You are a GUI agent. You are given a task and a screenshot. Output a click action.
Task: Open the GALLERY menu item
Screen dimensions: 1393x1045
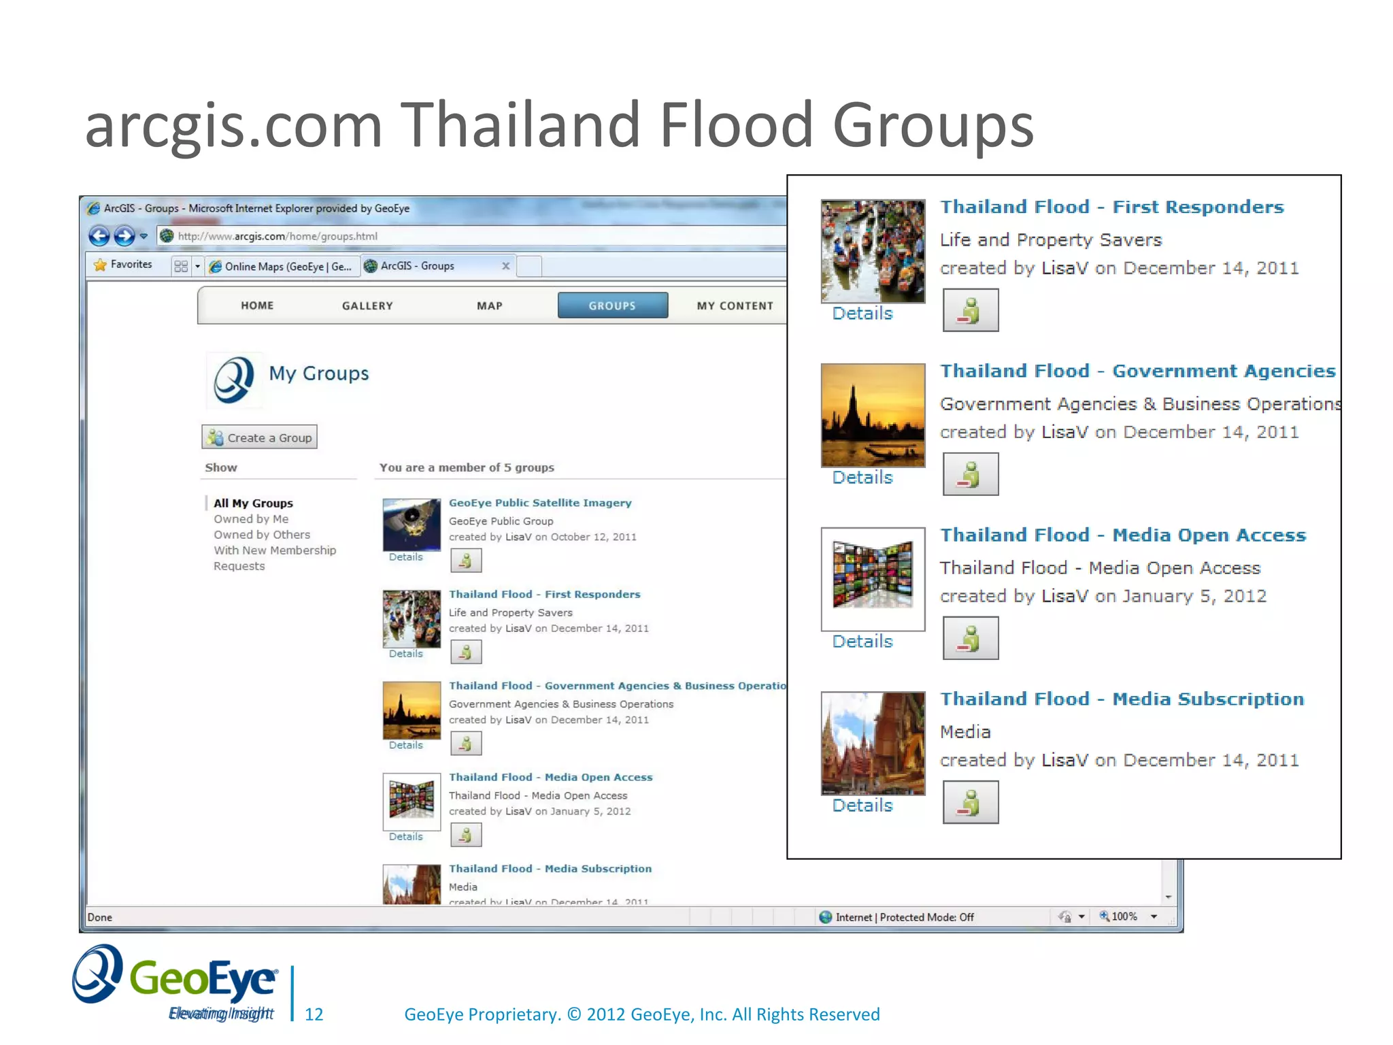367,305
